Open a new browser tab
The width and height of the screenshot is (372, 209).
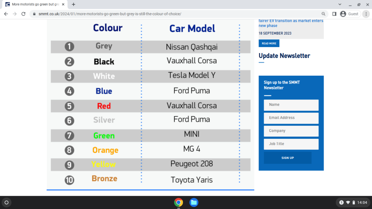(74, 4)
